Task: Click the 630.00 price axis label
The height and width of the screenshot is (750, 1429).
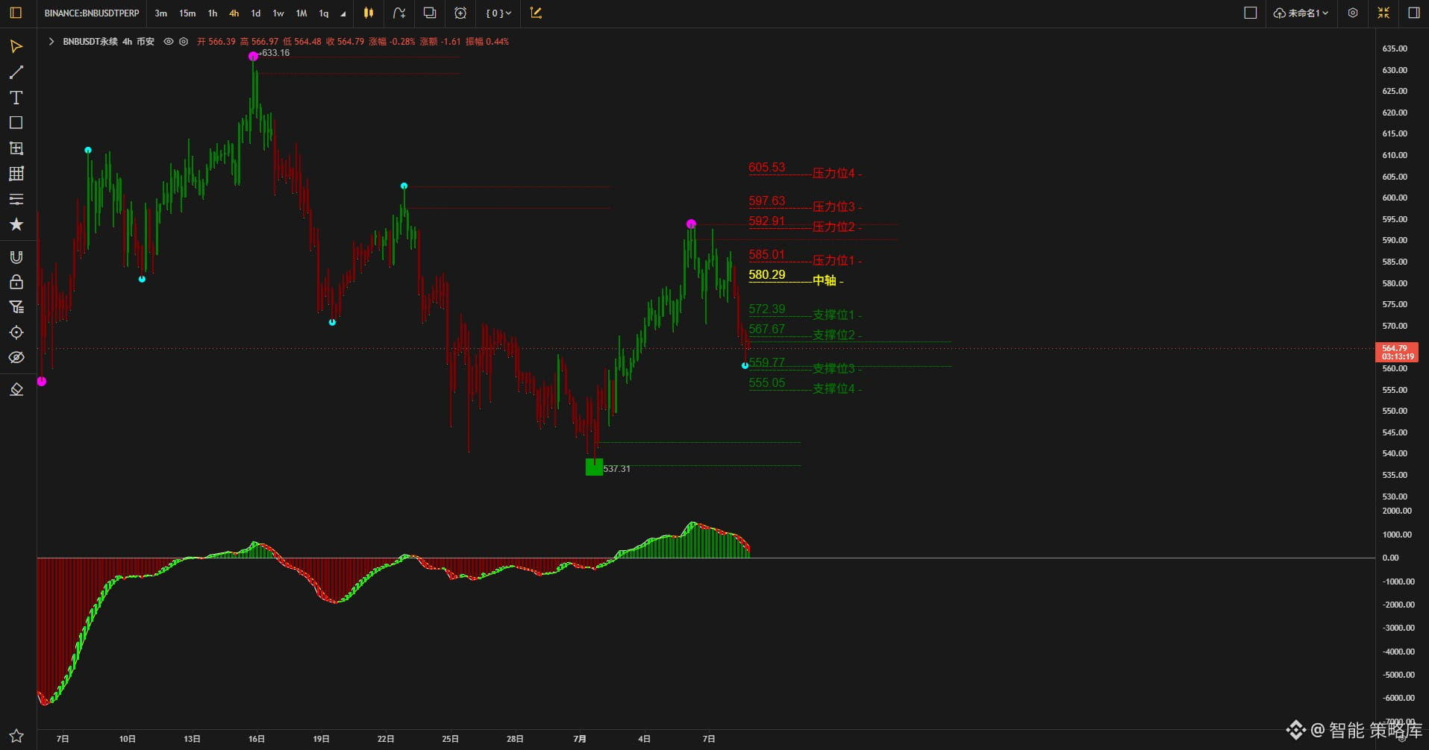Action: (1395, 70)
